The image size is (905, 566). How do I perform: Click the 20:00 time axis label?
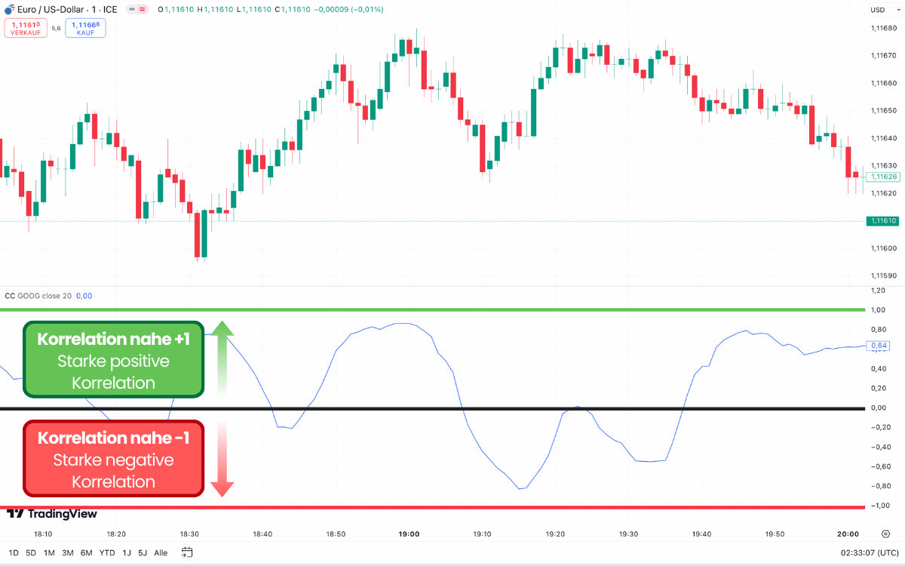click(x=848, y=534)
